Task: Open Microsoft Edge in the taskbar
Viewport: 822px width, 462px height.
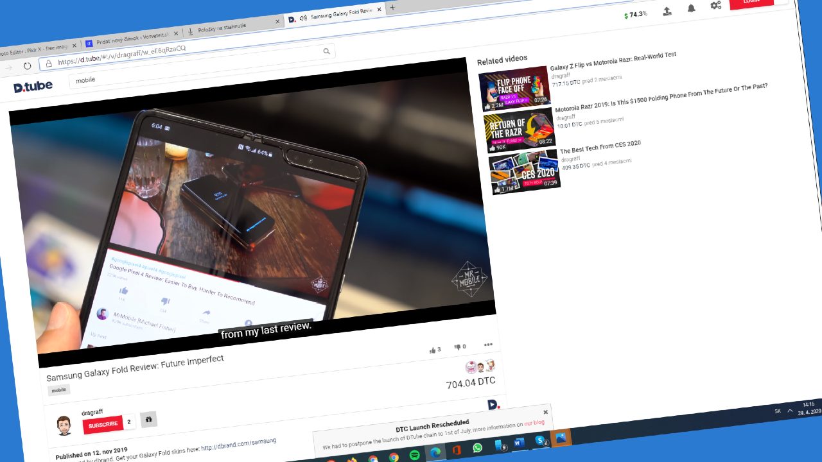Action: tap(435, 452)
